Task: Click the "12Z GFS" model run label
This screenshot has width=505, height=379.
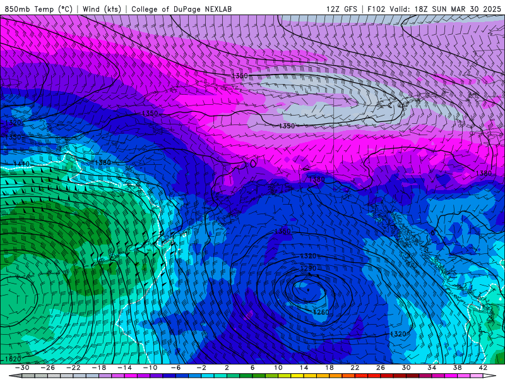Action: point(342,9)
